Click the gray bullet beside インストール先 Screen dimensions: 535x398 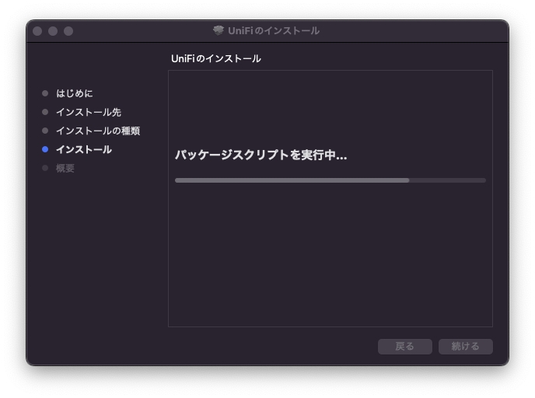point(45,112)
